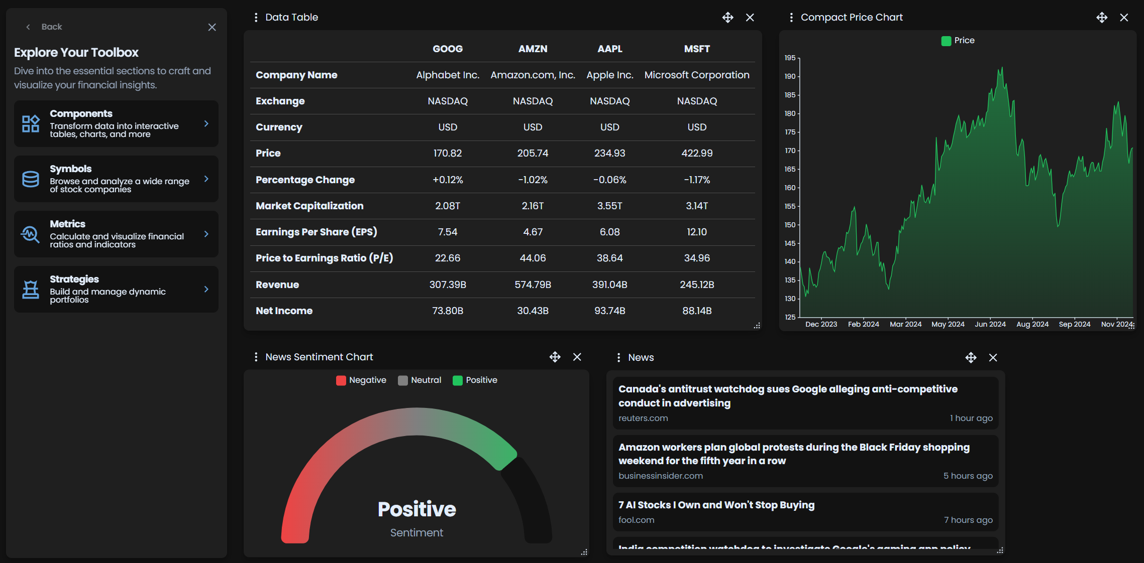Image resolution: width=1144 pixels, height=563 pixels.
Task: Open the Amazon workers Black Friday protests article
Action: 805,461
